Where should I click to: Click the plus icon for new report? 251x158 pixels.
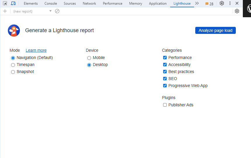[x=5, y=11]
